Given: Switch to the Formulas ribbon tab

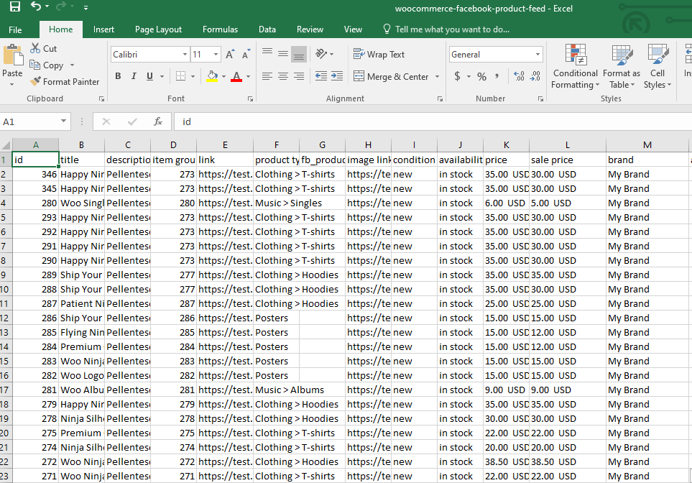Looking at the screenshot, I should click(x=220, y=29).
